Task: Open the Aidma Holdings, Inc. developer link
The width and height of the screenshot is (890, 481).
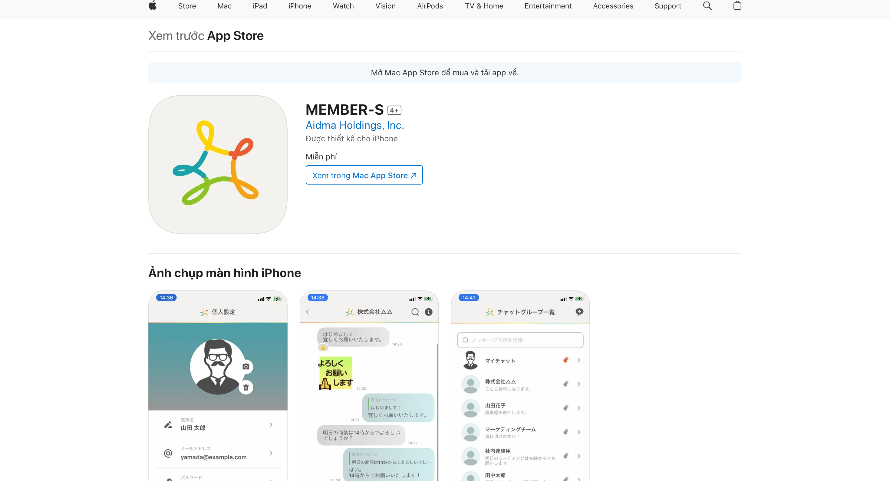Action: click(x=355, y=125)
